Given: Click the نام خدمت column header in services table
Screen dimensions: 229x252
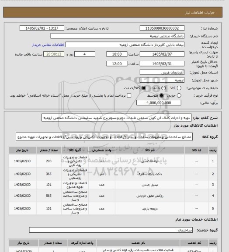Looking at the screenshot, I should [138, 243].
